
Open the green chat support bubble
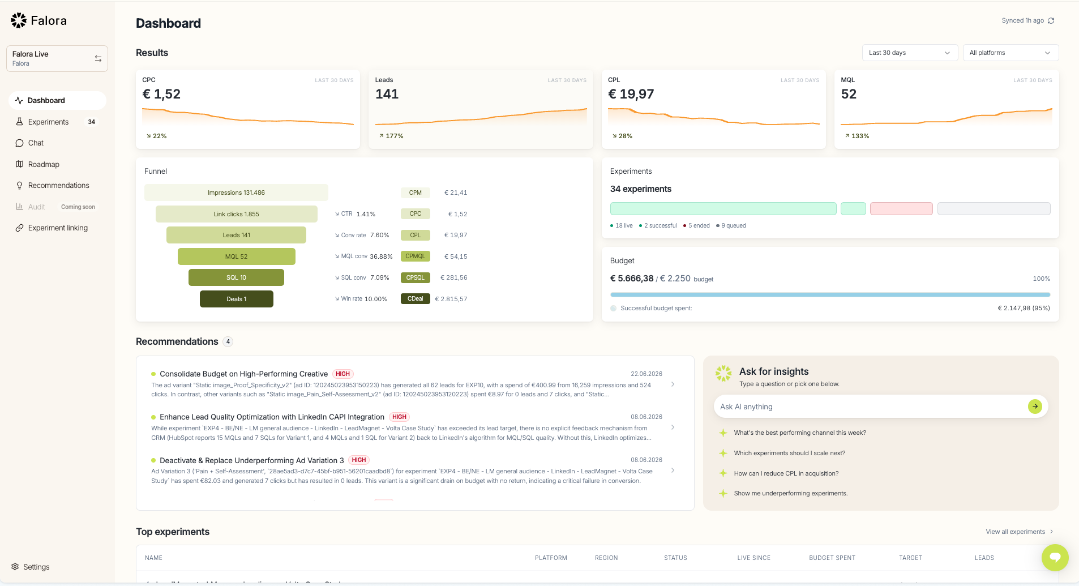1055,558
